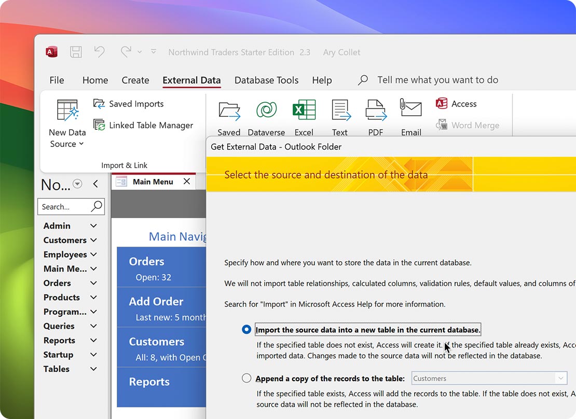The height and width of the screenshot is (419, 576).
Task: Export to PDF using the PDF icon
Action: [375, 110]
